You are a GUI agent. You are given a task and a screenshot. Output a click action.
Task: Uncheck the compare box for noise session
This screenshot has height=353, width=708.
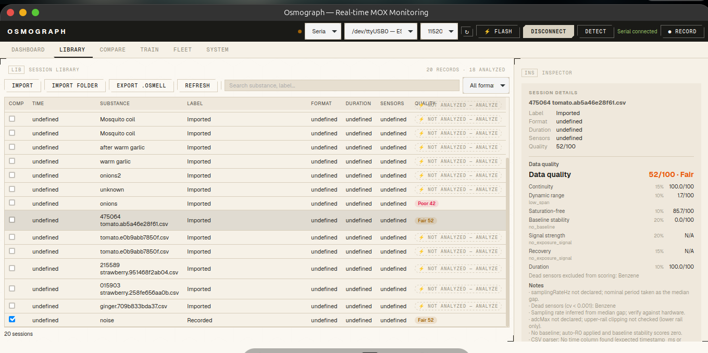point(12,320)
